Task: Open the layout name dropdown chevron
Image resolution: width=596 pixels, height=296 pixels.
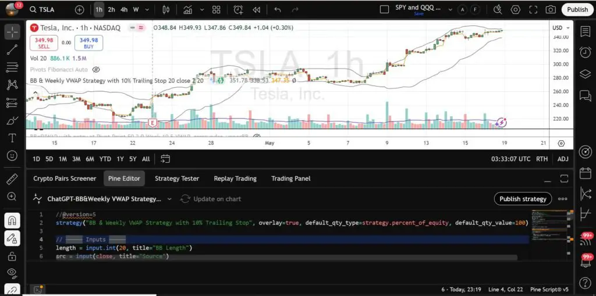Action: [450, 10]
